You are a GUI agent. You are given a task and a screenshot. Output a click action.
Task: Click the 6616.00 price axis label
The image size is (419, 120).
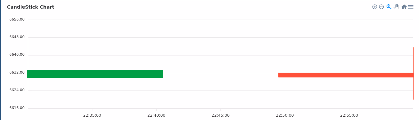[17, 108]
